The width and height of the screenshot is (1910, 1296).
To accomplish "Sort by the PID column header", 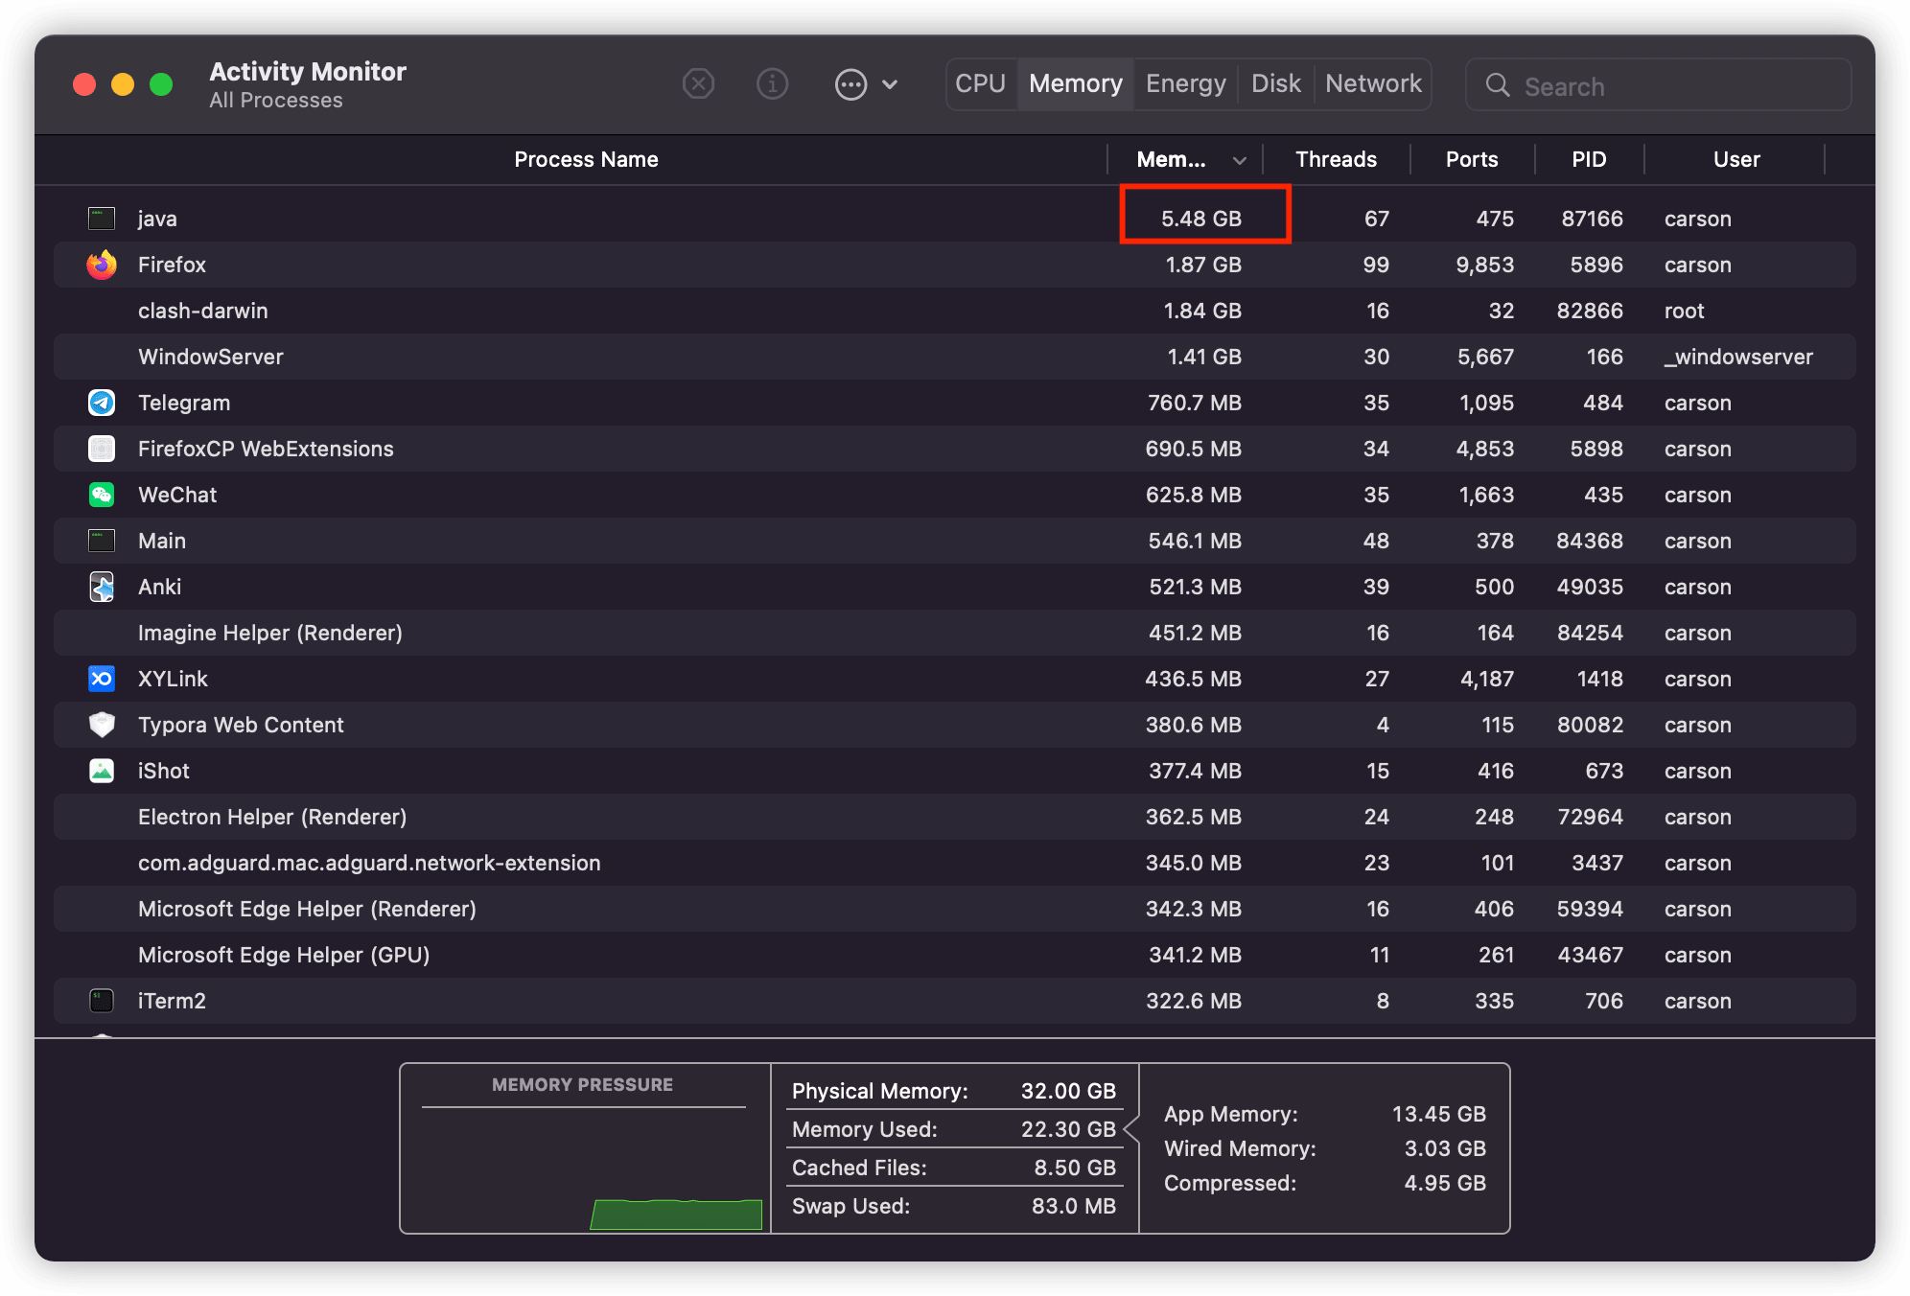I will pyautogui.click(x=1589, y=159).
